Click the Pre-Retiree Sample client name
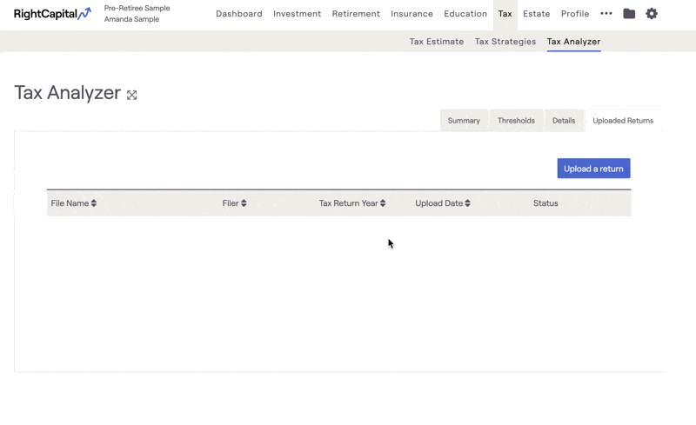Image resolution: width=696 pixels, height=425 pixels. coord(137,8)
